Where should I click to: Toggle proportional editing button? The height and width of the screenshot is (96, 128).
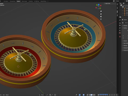click(55, 95)
